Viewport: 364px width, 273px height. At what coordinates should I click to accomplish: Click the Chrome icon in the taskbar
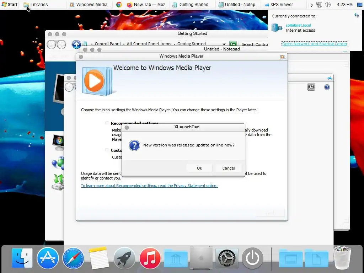tap(119, 4)
